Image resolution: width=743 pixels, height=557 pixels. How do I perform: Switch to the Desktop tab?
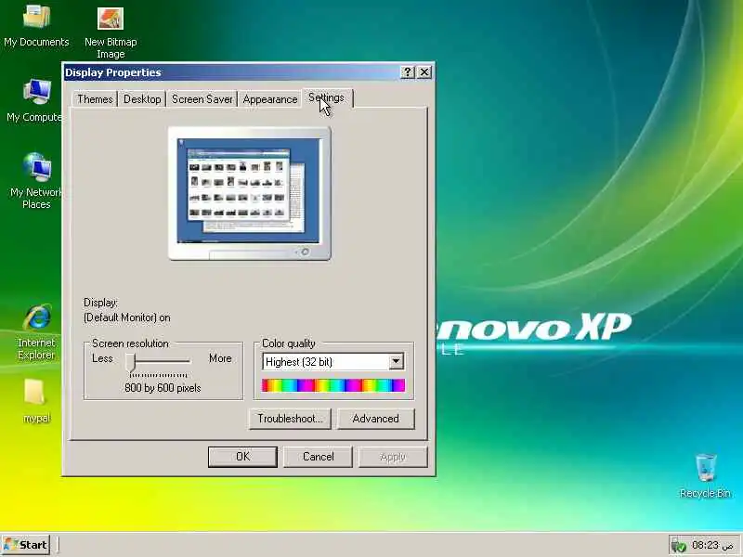click(142, 99)
